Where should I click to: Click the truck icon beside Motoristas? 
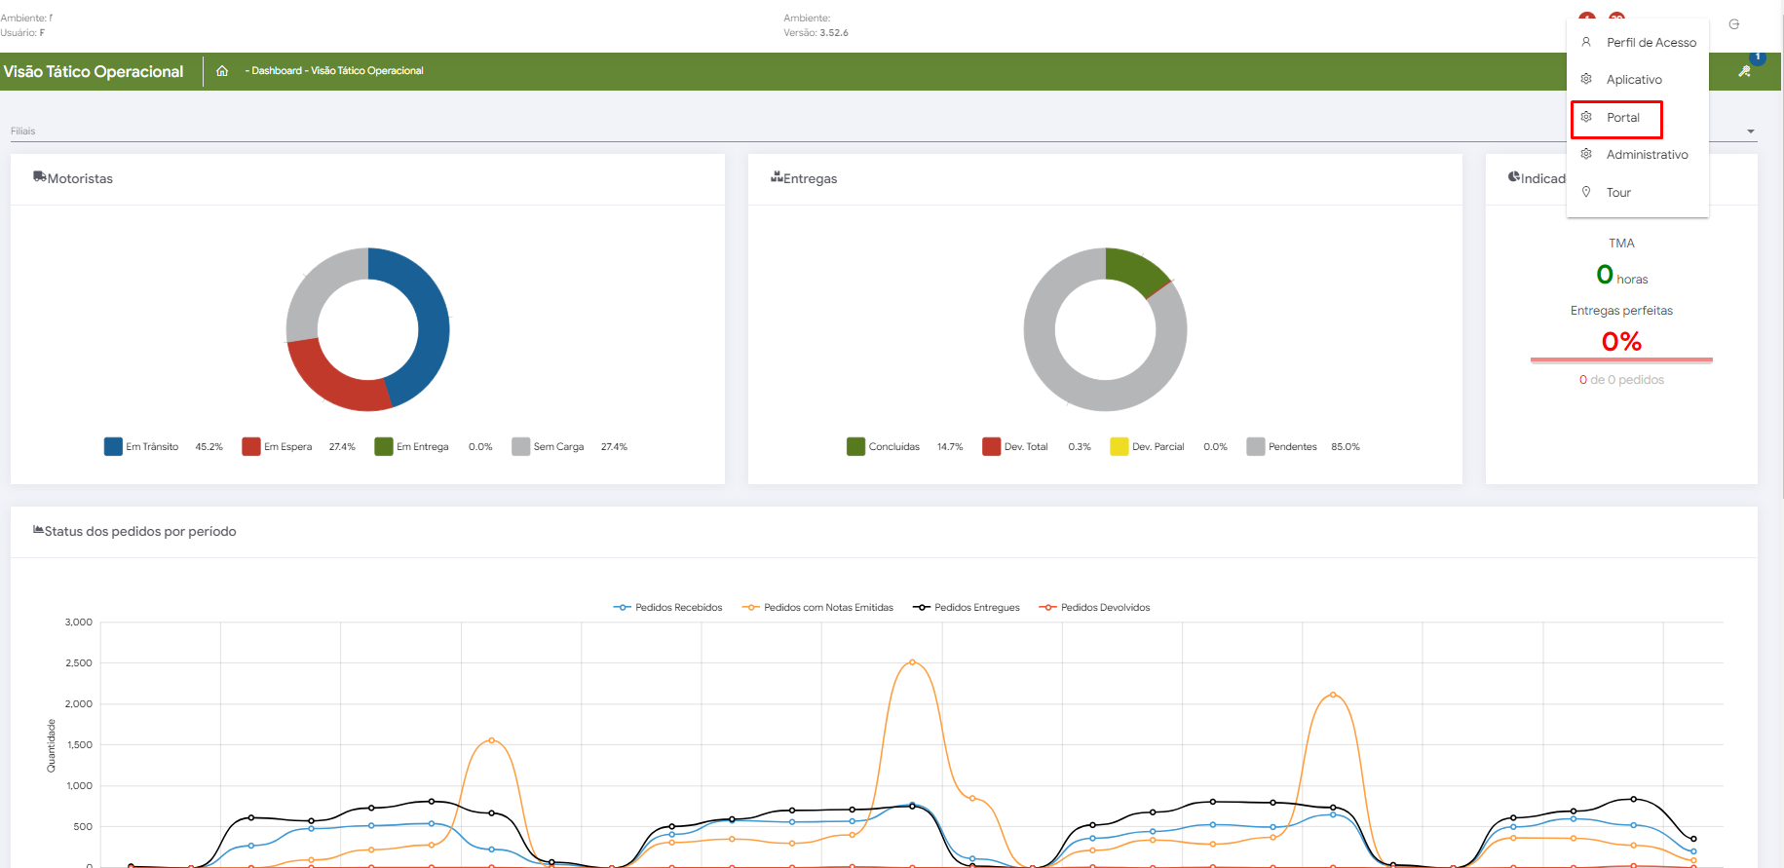click(40, 177)
